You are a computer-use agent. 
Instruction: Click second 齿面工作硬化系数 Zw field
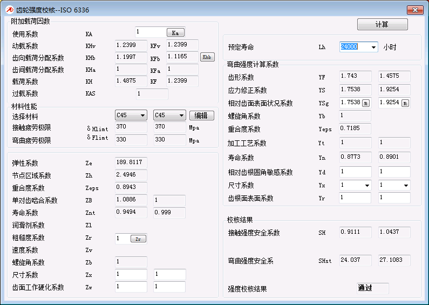170,287
